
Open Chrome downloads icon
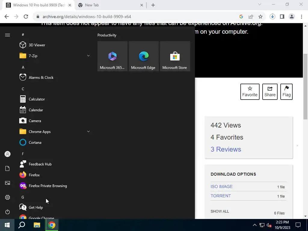tap(272, 17)
